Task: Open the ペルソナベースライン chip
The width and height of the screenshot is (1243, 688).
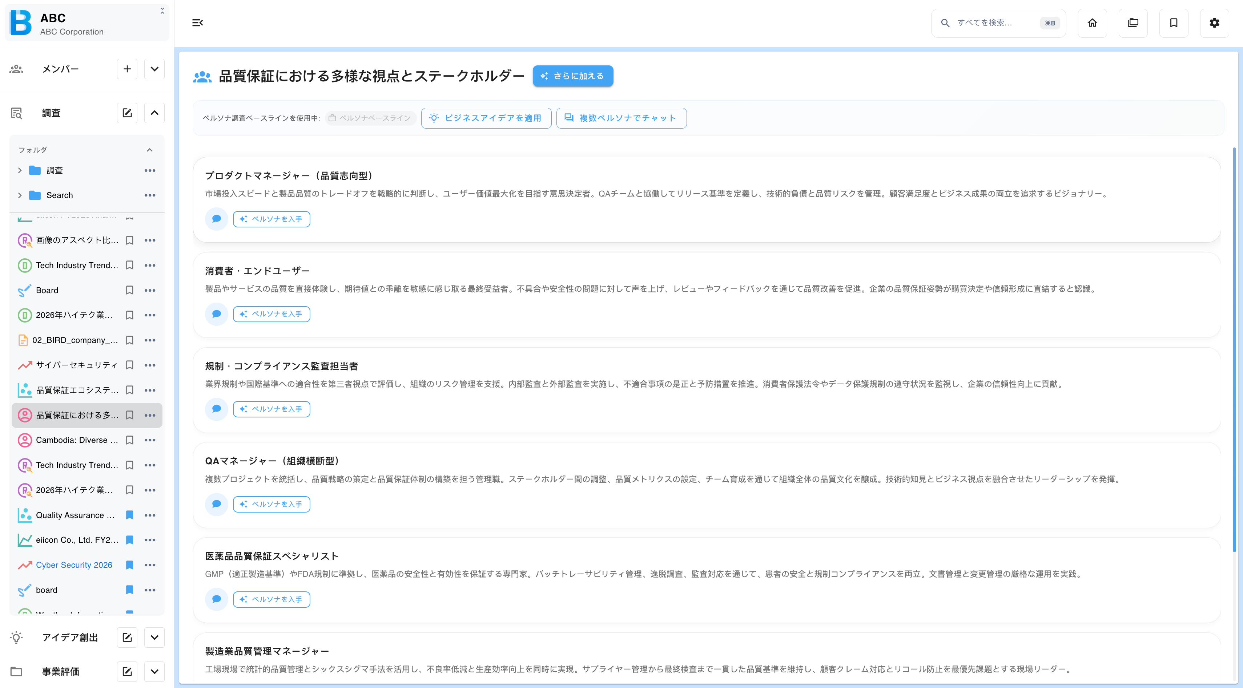Action: pos(370,118)
